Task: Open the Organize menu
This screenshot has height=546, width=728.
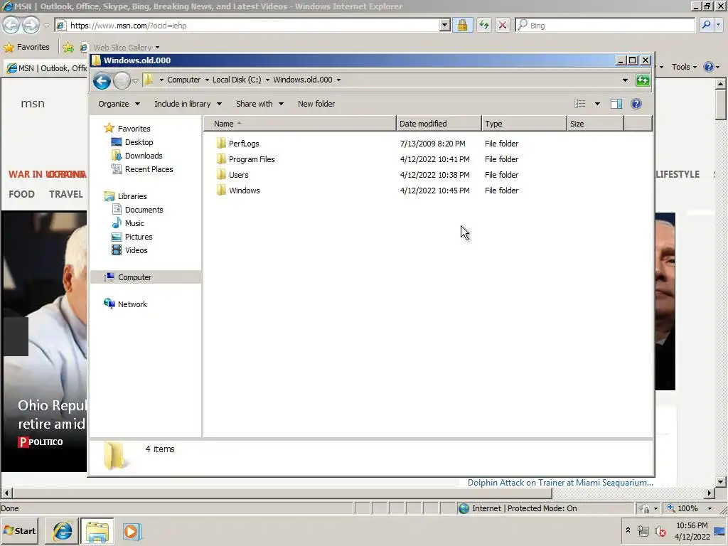Action: tap(119, 104)
